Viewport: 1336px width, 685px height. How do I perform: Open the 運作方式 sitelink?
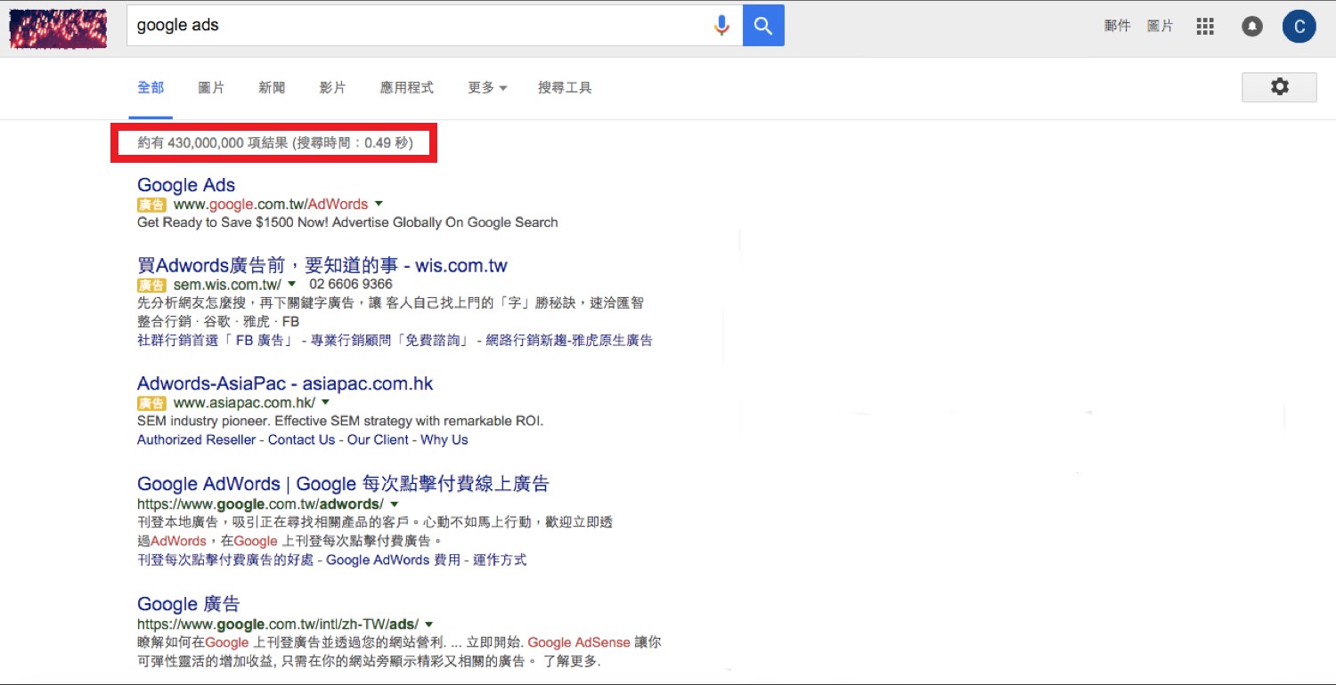pyautogui.click(x=500, y=560)
